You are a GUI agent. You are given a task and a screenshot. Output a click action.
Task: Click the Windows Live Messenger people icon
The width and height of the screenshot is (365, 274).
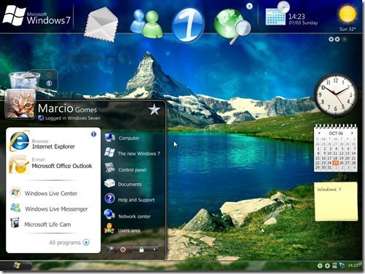click(x=15, y=208)
